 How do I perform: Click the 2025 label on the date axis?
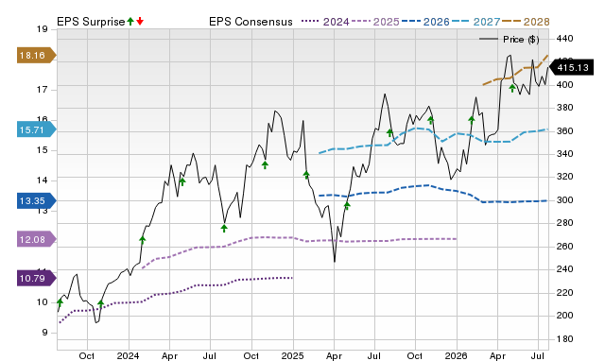click(292, 355)
